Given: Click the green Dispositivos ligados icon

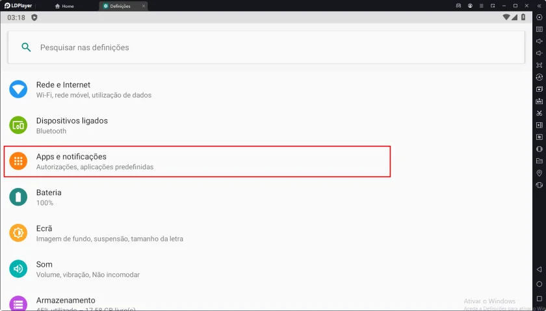Looking at the screenshot, I should pyautogui.click(x=18, y=125).
